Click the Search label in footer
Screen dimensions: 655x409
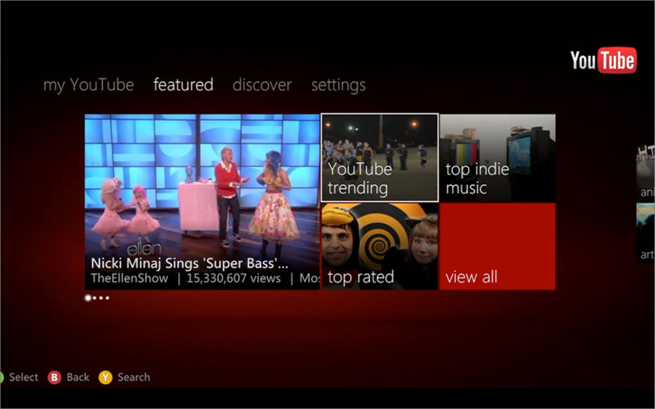coord(134,377)
